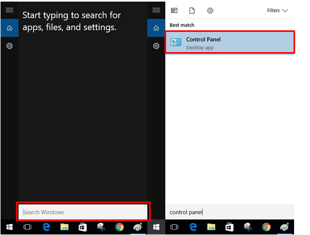Expand the hamburger menu in the right search panel
The width and height of the screenshot is (310, 235).
tap(156, 10)
